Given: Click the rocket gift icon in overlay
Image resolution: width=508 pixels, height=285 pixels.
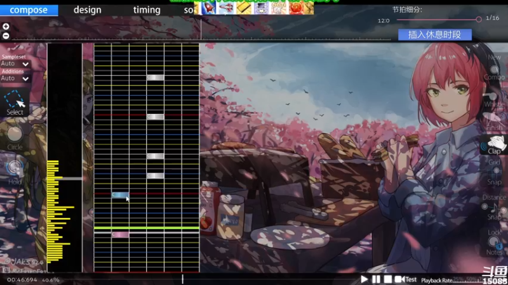Looking at the screenshot, I should 209,8.
